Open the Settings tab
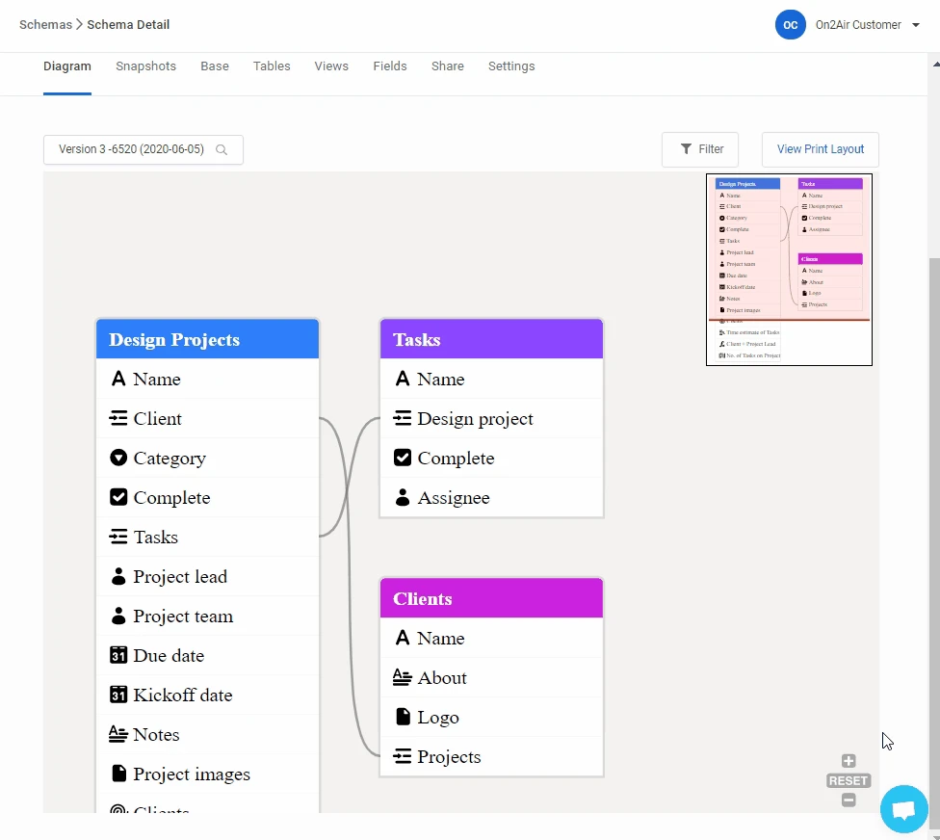Screen dimensions: 940x840 coord(511,66)
